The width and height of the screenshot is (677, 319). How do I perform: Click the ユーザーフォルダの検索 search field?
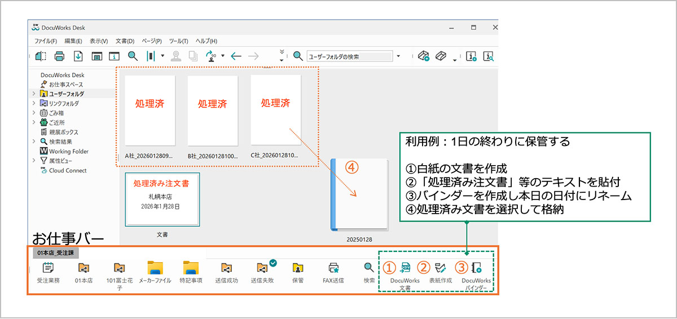click(x=349, y=56)
